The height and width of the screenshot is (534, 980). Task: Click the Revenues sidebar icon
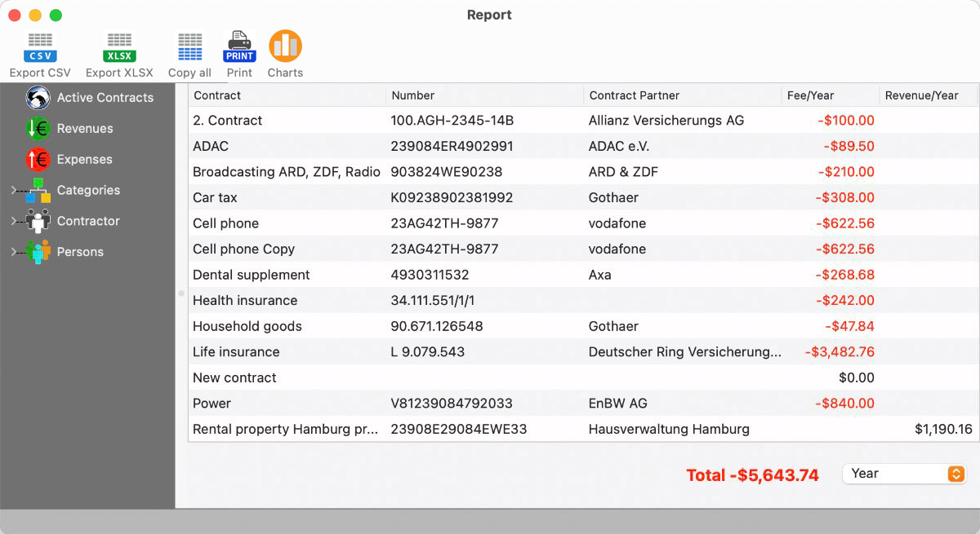tap(38, 129)
